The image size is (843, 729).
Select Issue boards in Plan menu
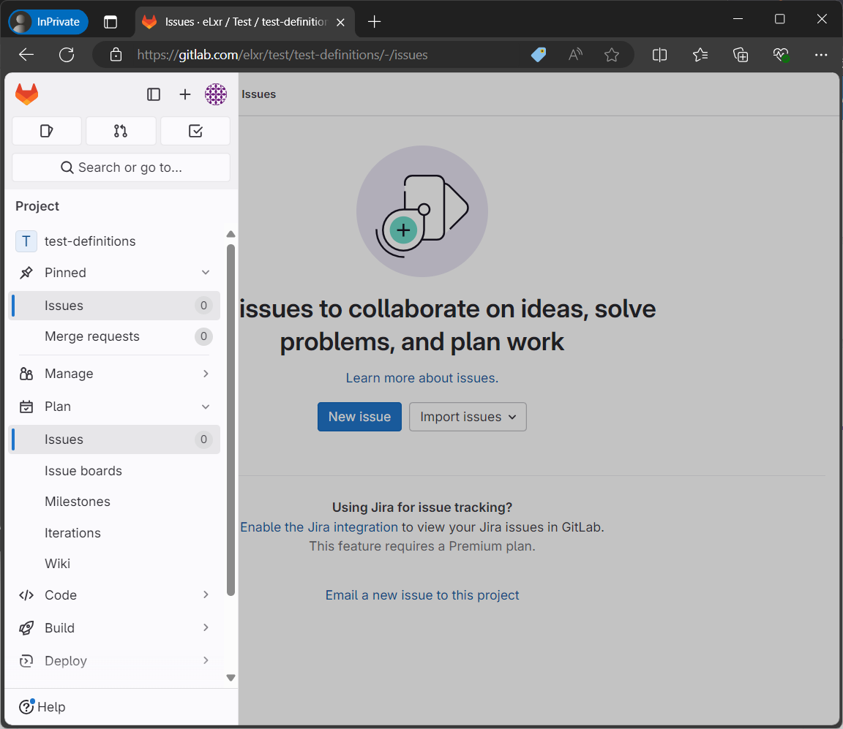click(83, 471)
